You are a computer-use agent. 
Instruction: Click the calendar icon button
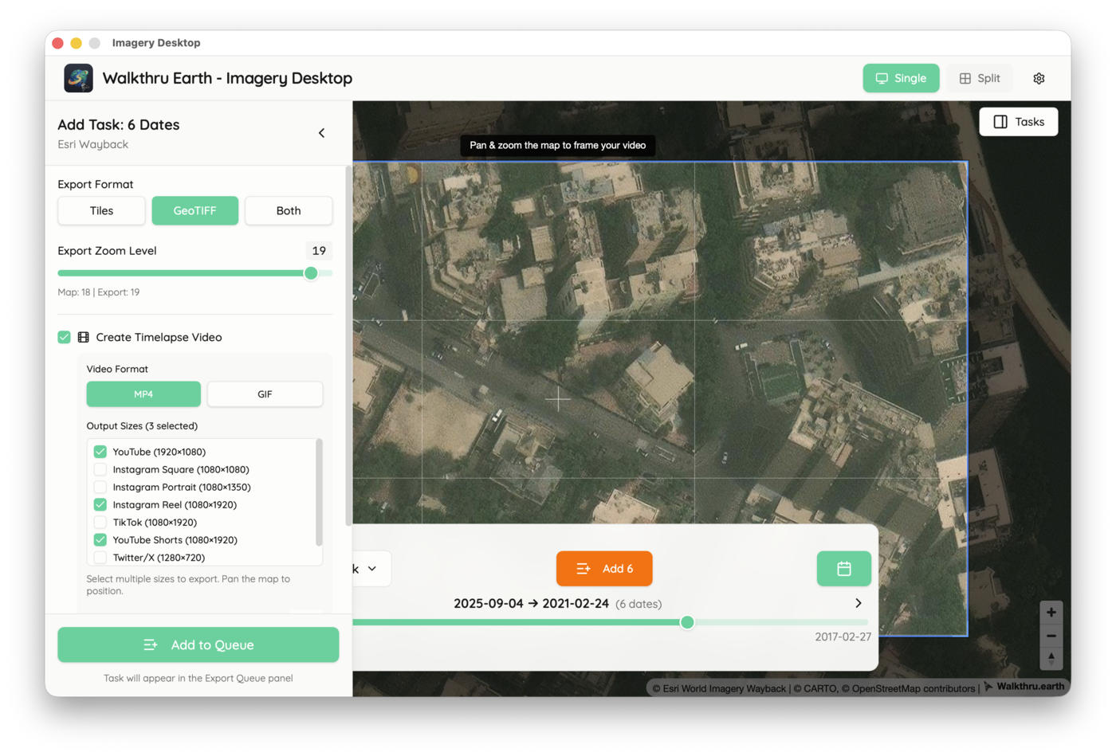click(843, 569)
